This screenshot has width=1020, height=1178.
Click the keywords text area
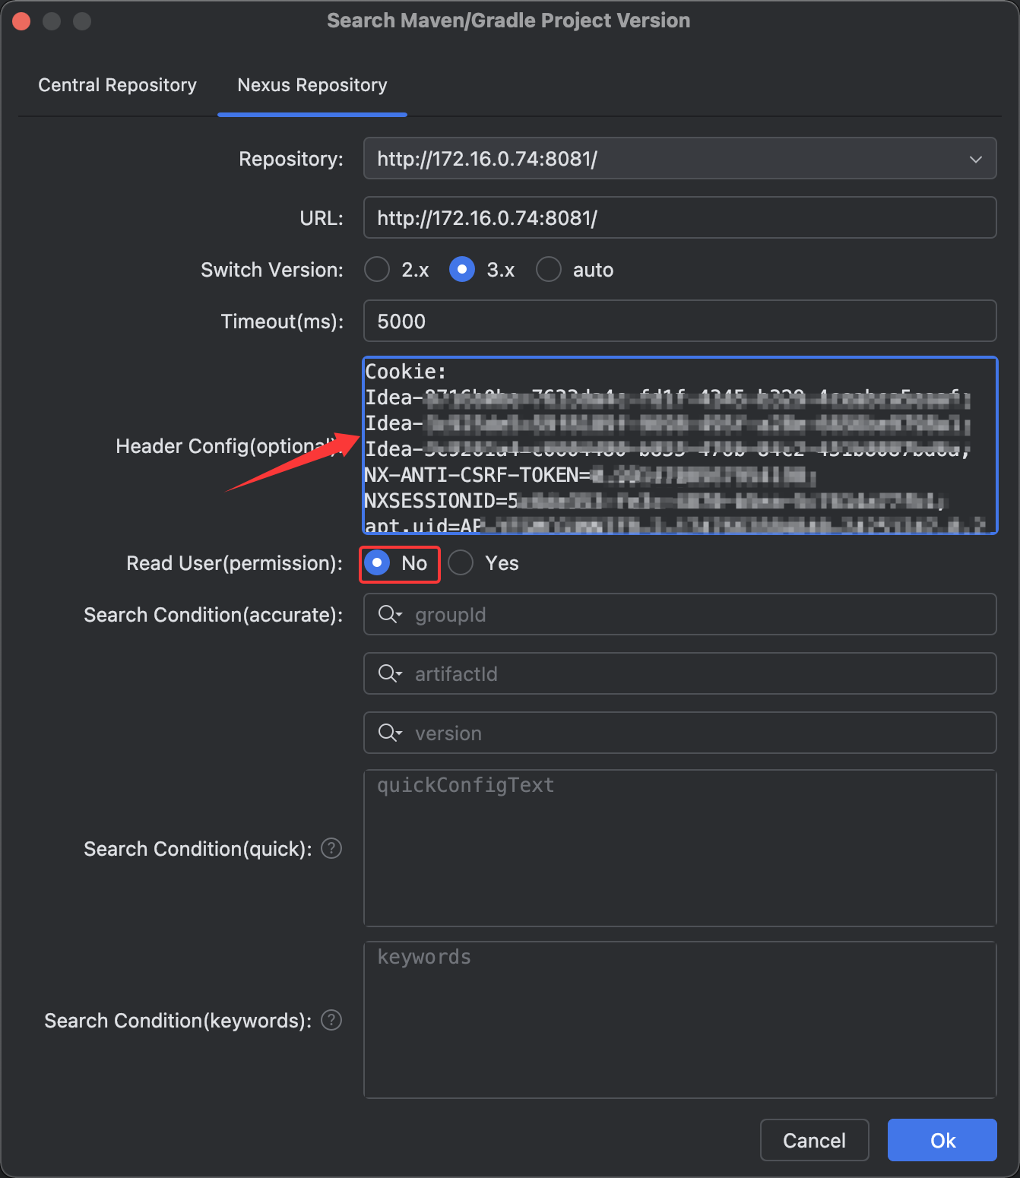[x=679, y=1020]
